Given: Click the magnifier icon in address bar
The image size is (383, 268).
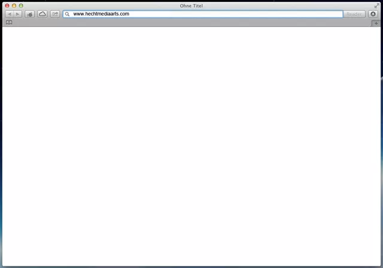Looking at the screenshot, I should pos(68,14).
